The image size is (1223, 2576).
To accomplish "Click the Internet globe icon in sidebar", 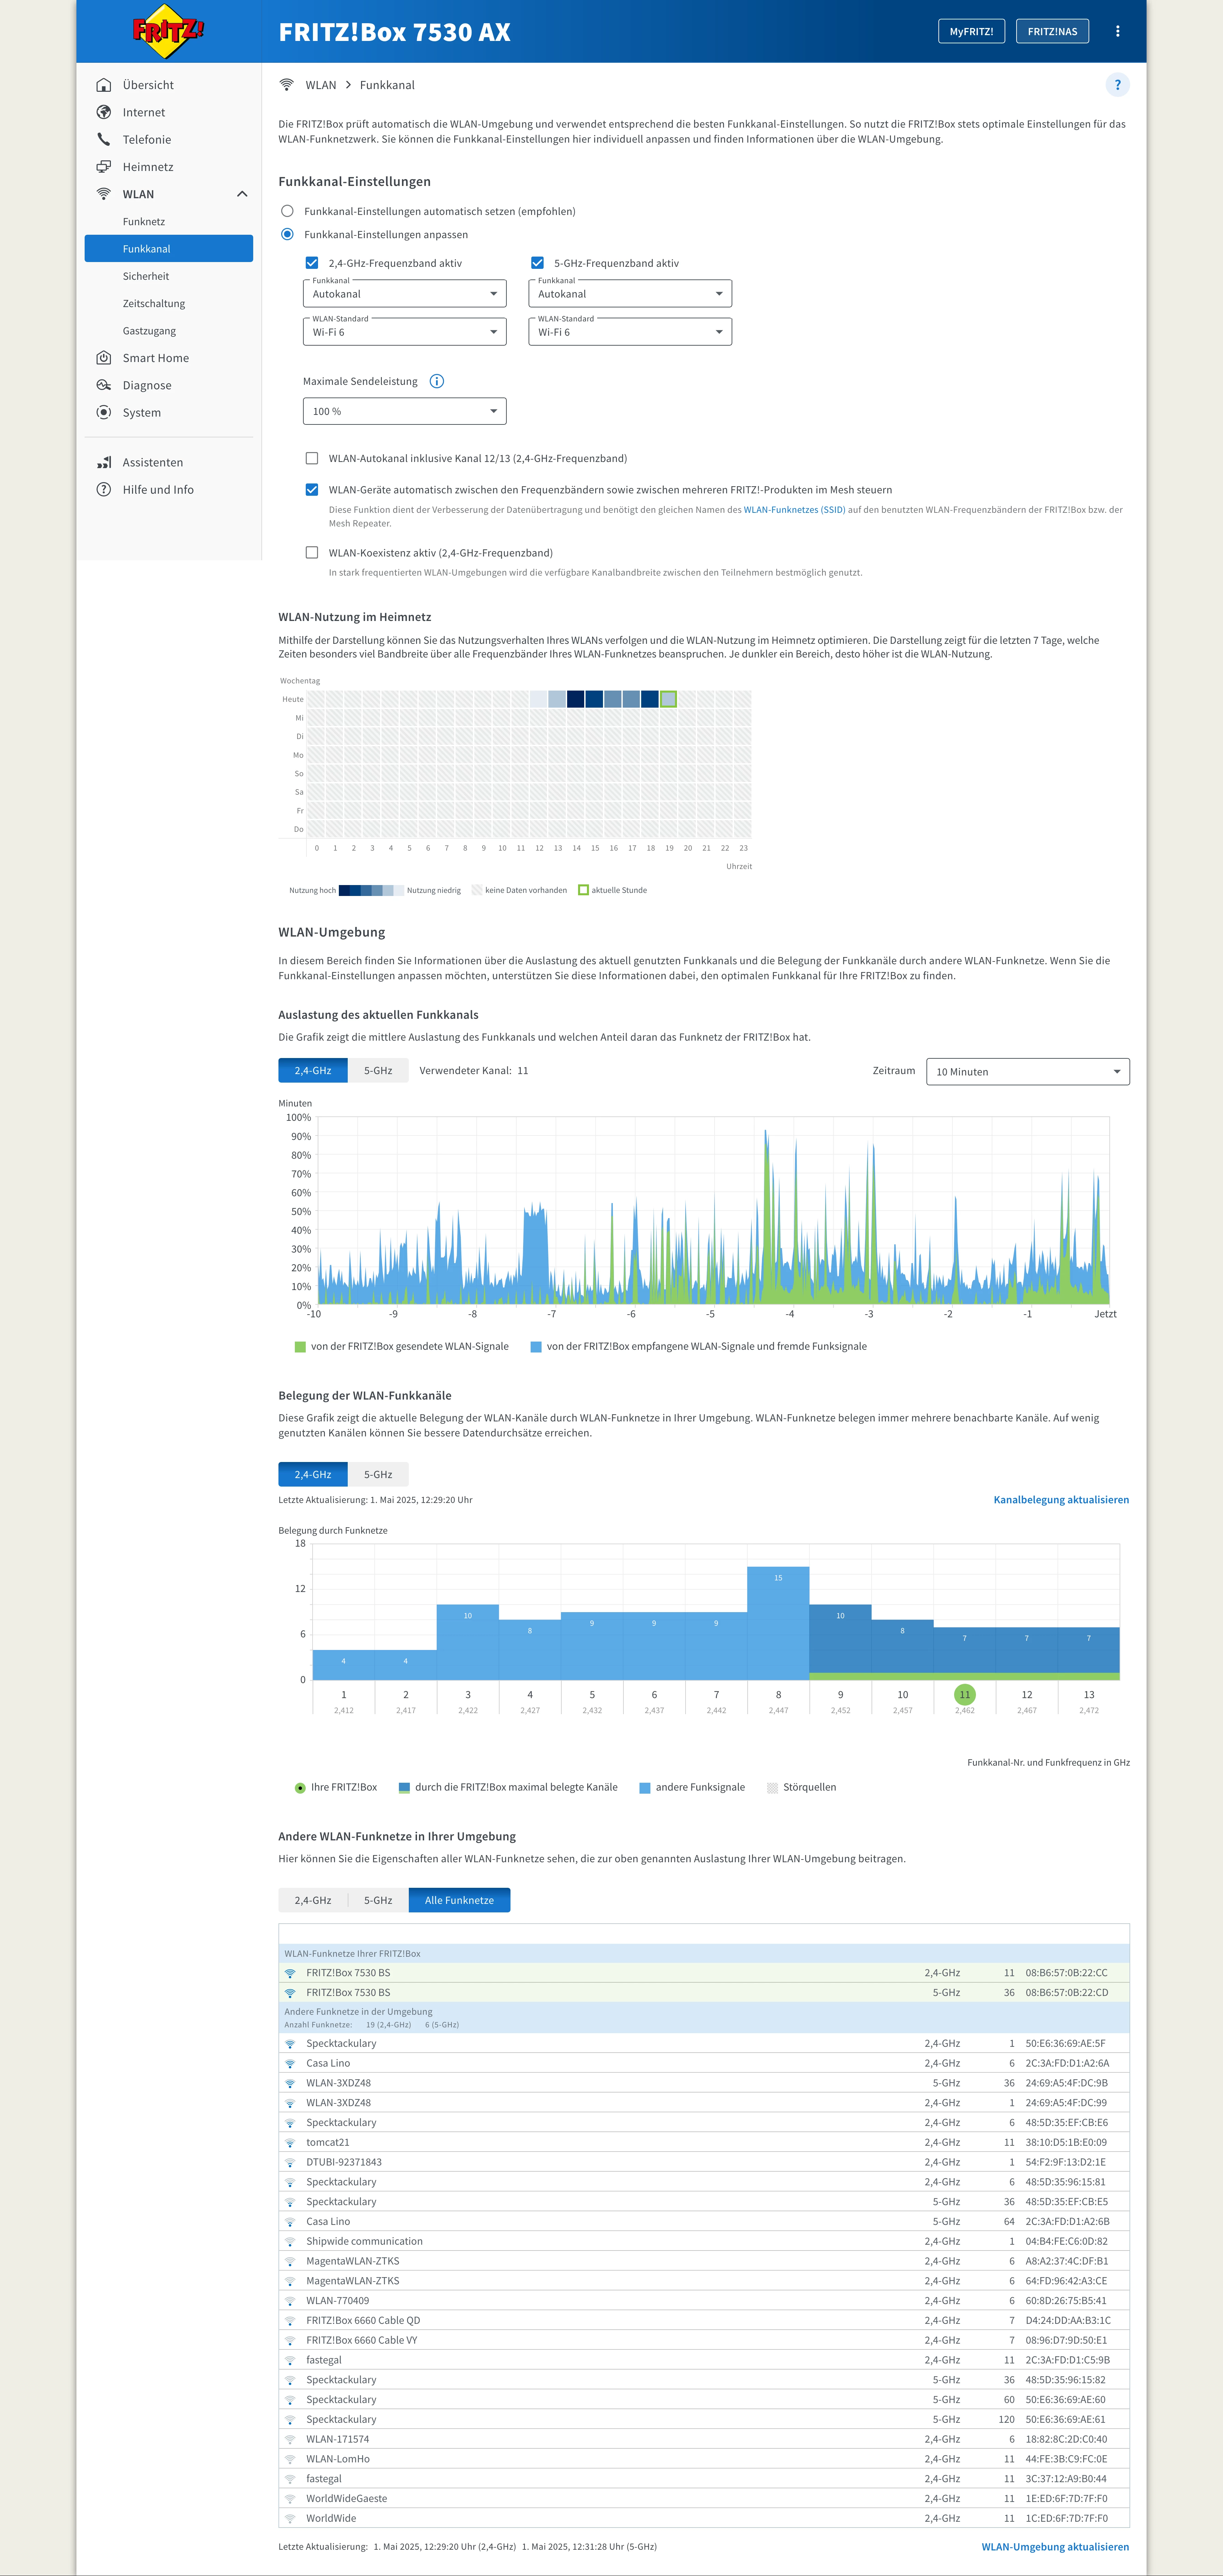I will pyautogui.click(x=104, y=112).
